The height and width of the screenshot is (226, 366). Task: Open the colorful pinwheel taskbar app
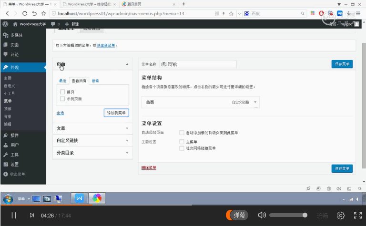(x=97, y=198)
